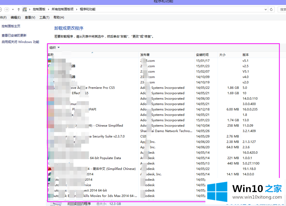Click version 3.0.0.400 cell
This screenshot has height=206, width=286.
[x=249, y=104]
